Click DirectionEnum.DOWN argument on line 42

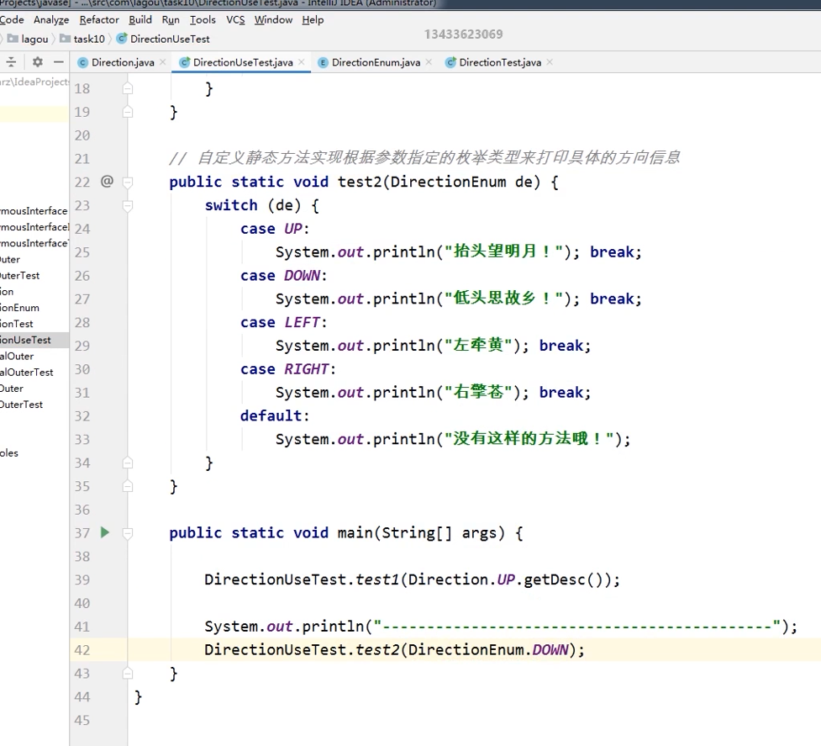(488, 649)
